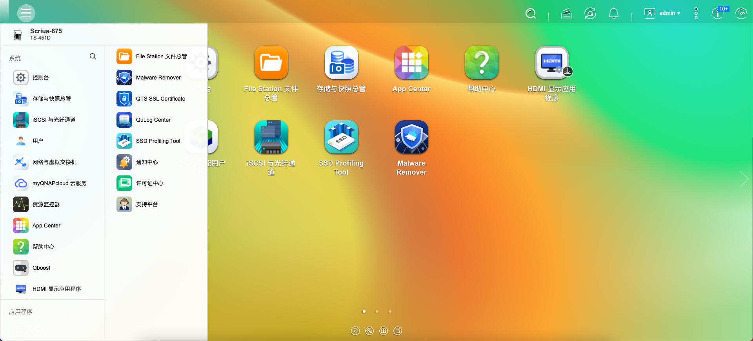
Task: Open QuLog Center menu icon
Action: (124, 120)
